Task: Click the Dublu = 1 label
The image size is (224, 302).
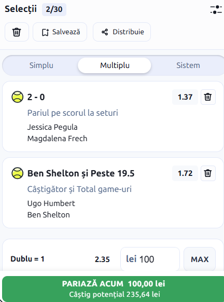Action: 27,259
